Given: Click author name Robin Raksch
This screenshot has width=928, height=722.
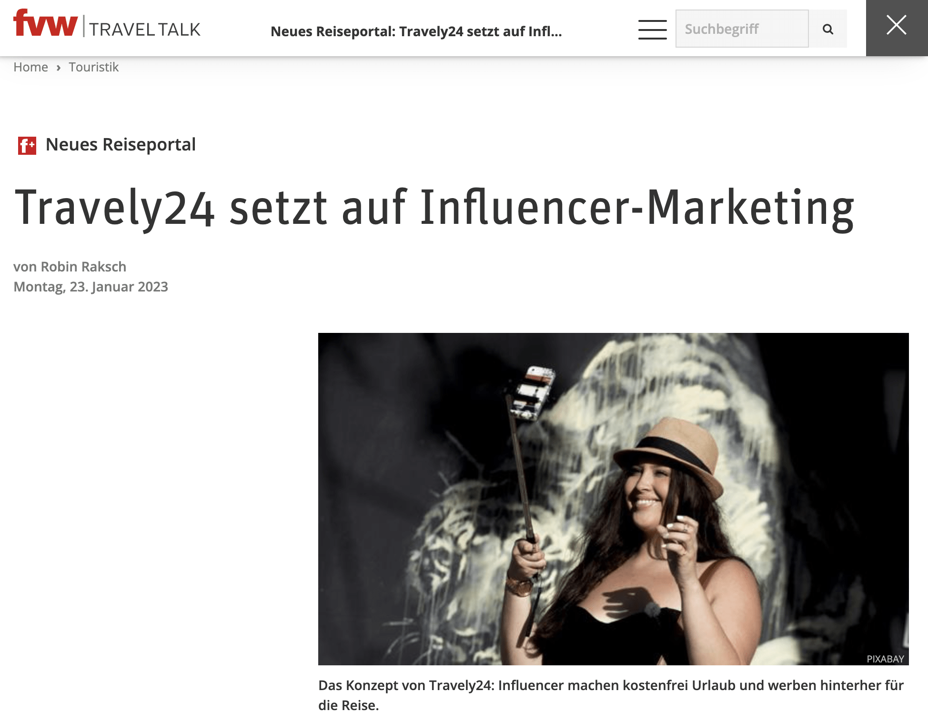Looking at the screenshot, I should 83,267.
